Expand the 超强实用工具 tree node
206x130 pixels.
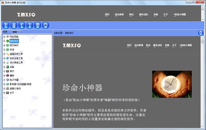(x=4, y=54)
